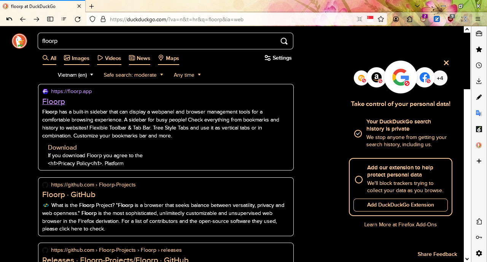
Task: Show site security info via padlock icon
Action: pyautogui.click(x=103, y=19)
